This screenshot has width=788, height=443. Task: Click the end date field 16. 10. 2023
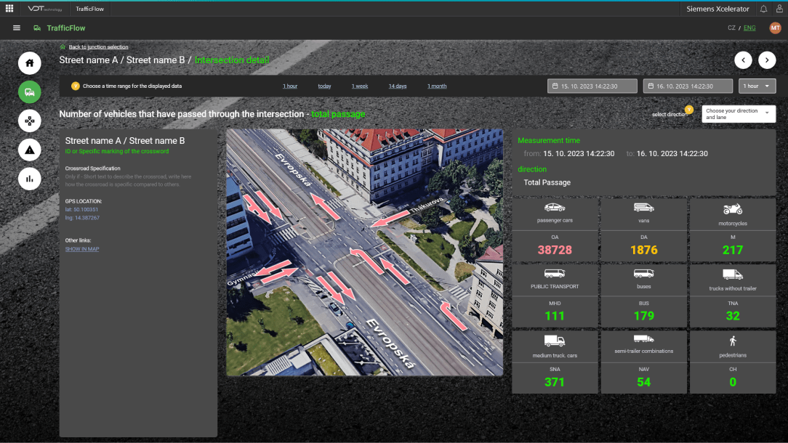pyautogui.click(x=688, y=86)
